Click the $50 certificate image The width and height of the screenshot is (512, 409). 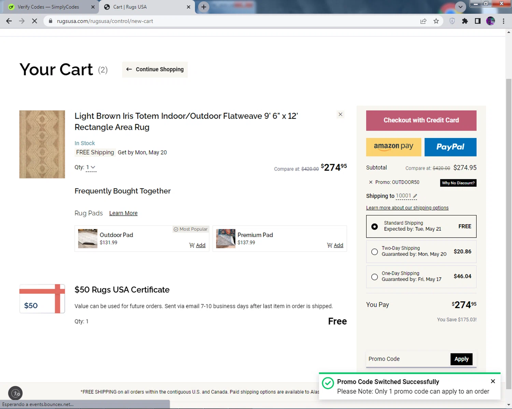tap(42, 299)
